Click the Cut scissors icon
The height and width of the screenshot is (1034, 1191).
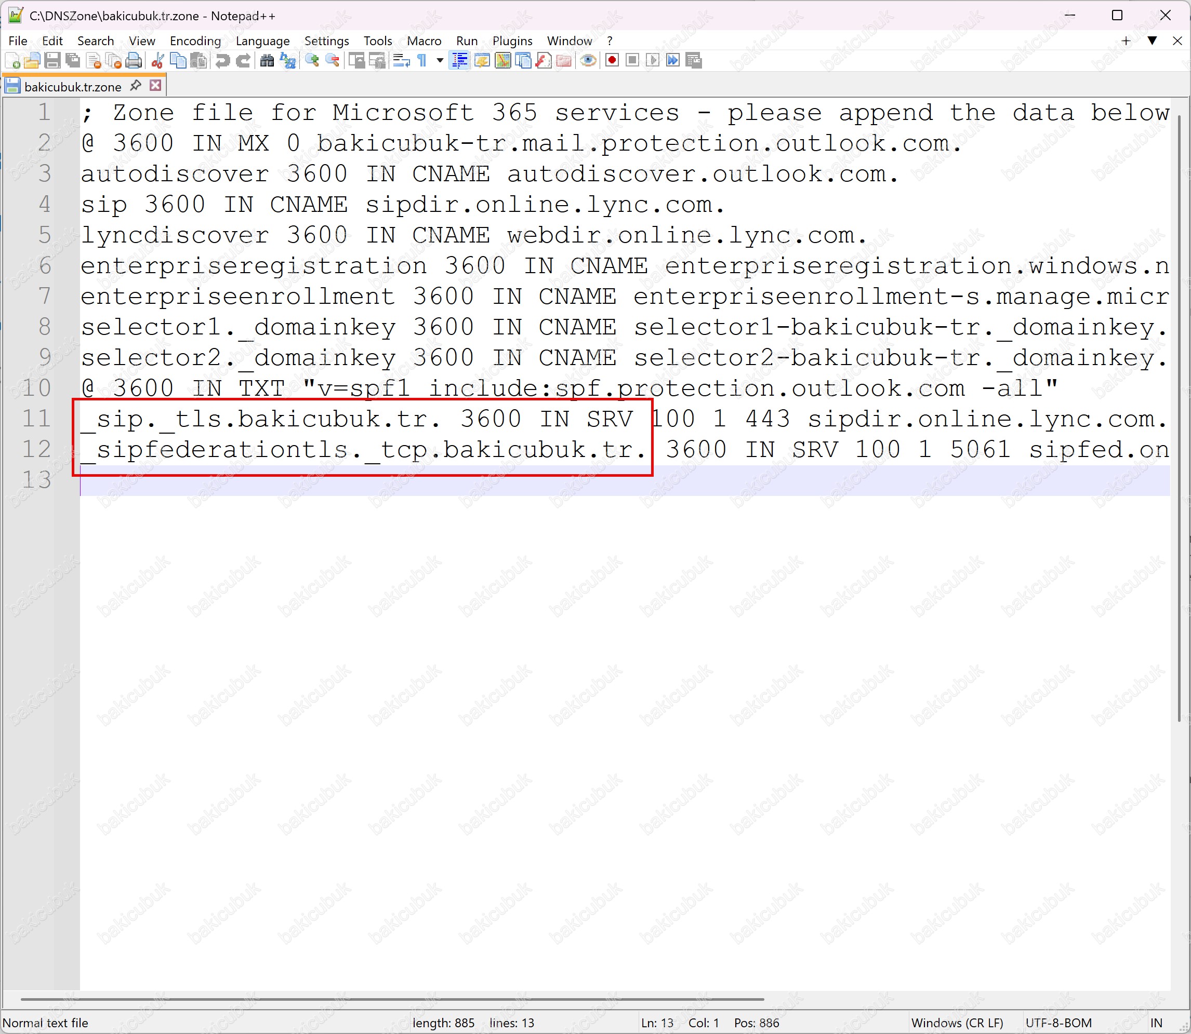click(157, 61)
